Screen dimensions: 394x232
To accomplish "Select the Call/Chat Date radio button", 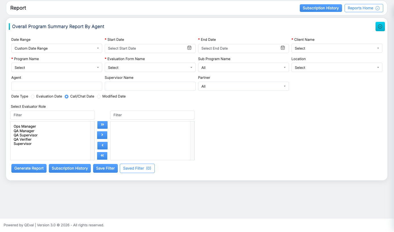I will tap(67, 96).
